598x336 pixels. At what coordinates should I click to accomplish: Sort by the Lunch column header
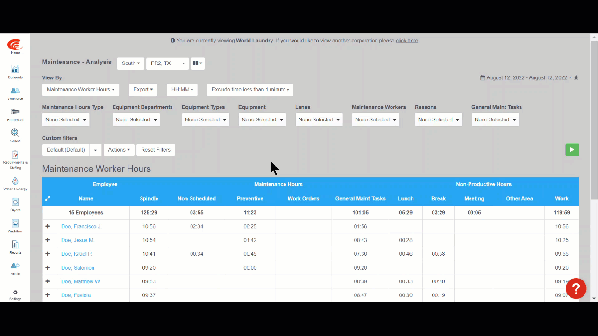pyautogui.click(x=406, y=198)
